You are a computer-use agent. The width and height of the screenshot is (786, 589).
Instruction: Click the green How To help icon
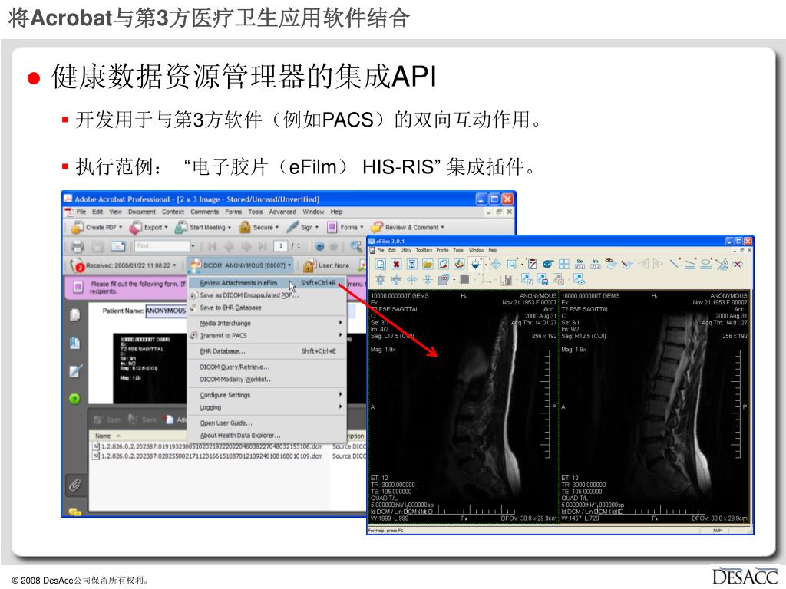[x=74, y=399]
